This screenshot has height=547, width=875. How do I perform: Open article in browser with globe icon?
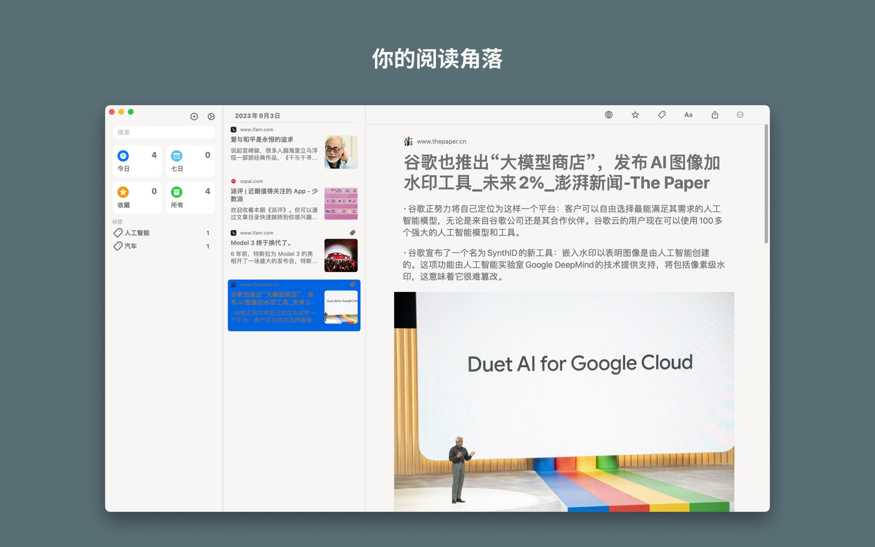tap(608, 115)
